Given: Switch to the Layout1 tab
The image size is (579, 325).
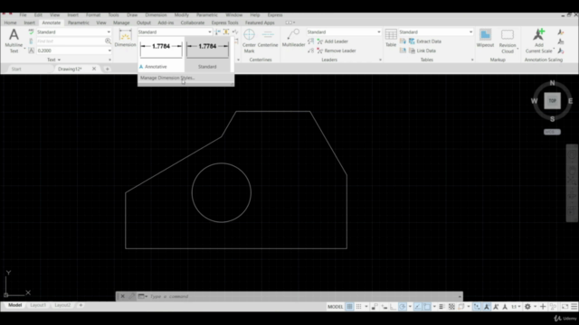Looking at the screenshot, I should pyautogui.click(x=38, y=305).
